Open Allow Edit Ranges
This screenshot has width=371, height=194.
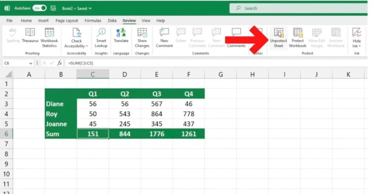317,37
